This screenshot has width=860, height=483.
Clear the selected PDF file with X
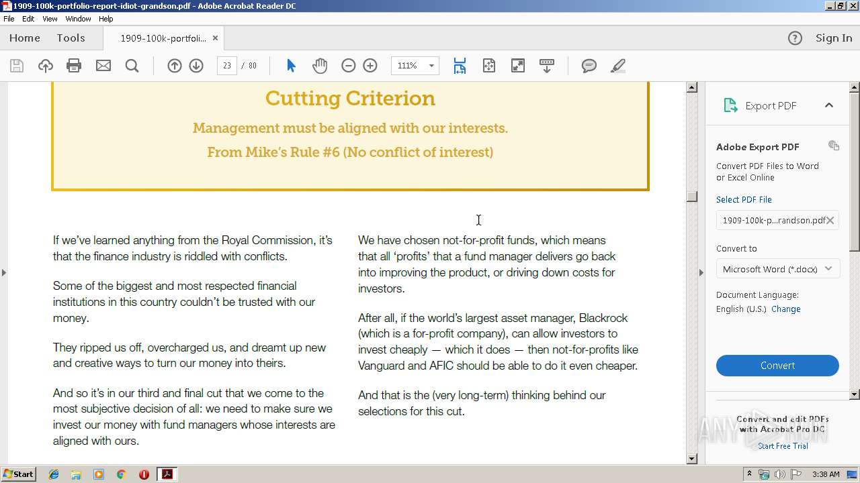pyautogui.click(x=830, y=220)
